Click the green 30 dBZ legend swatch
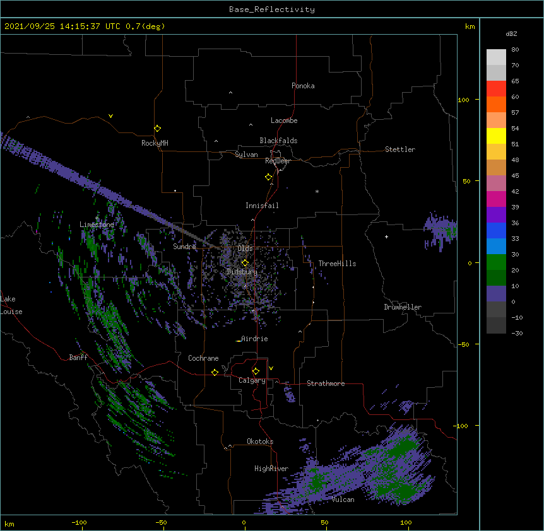 pos(496,262)
